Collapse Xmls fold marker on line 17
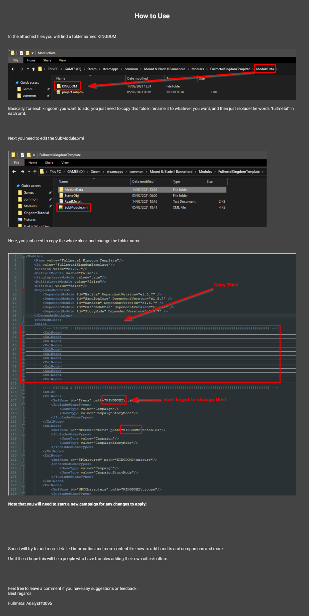309x616 pixels. pos(24,324)
